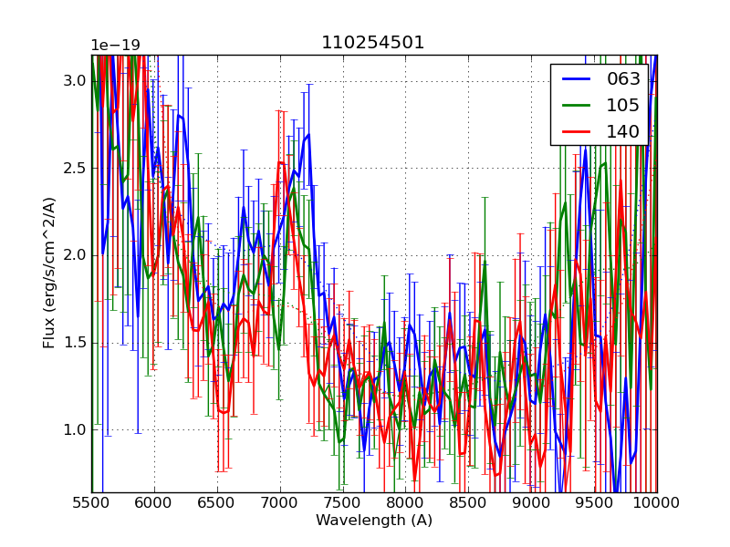Image resolution: width=730 pixels, height=547 pixels.
Task: Click the 1.0 y-axis tick label
Action: (x=75, y=429)
